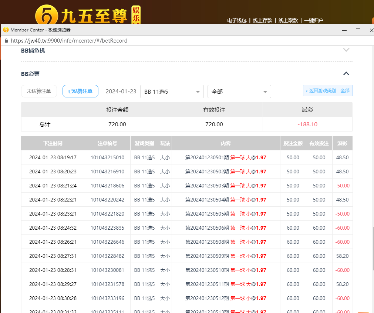374x313 pixels.
Task: Open the 全部 filter dropdown
Action: pos(239,91)
